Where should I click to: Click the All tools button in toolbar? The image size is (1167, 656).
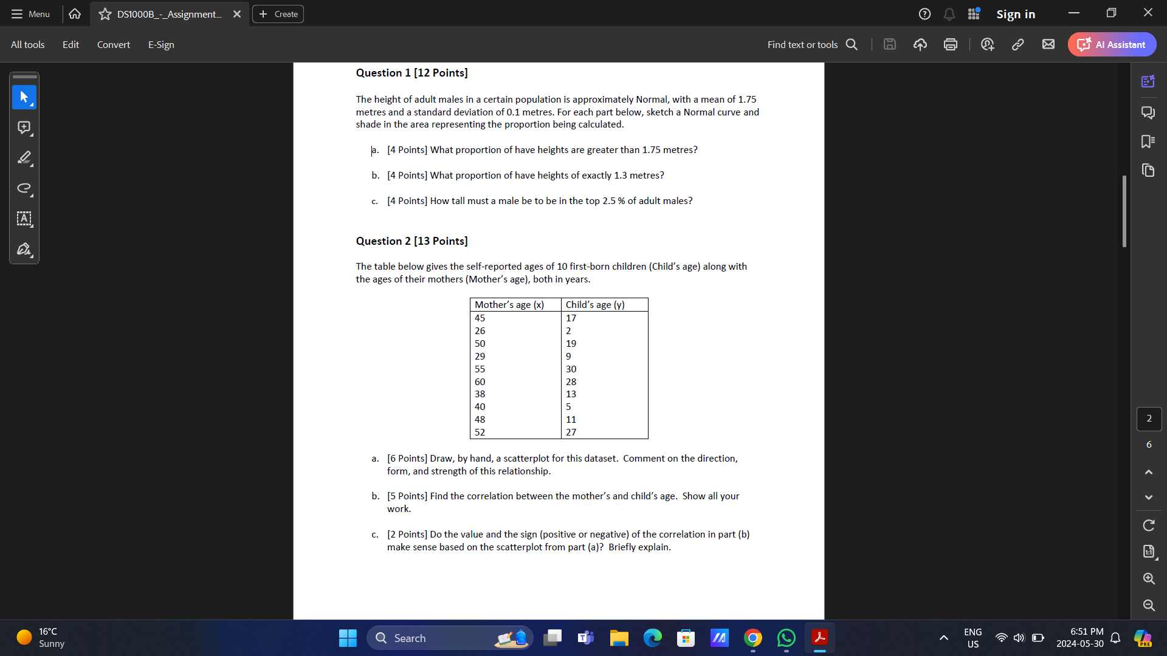coord(28,44)
